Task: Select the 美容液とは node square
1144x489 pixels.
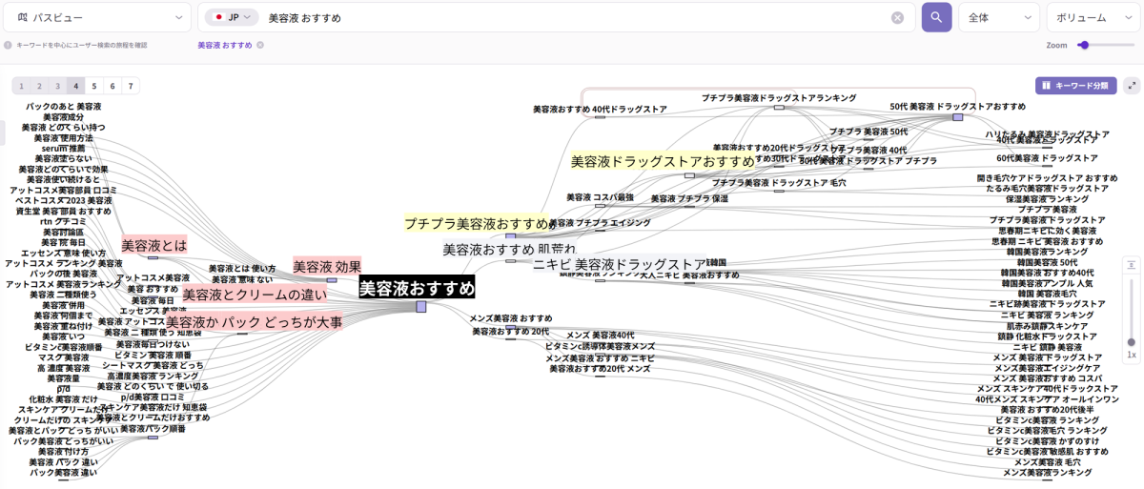Action: click(153, 256)
